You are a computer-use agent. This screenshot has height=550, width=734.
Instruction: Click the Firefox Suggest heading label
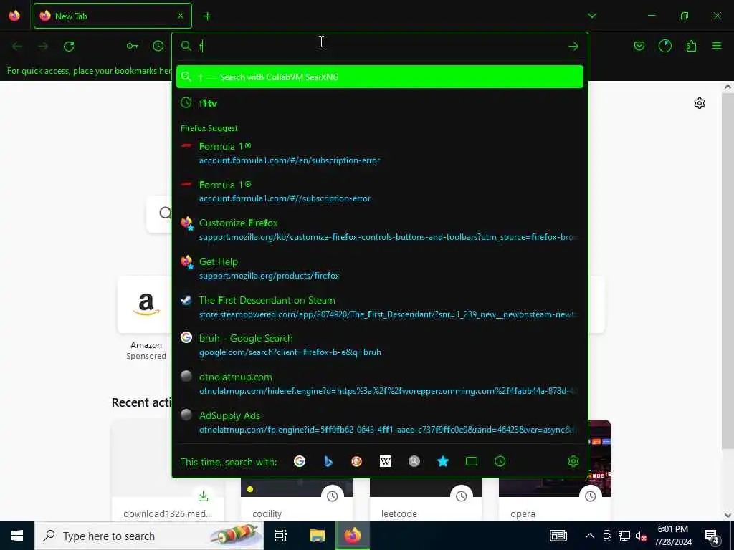coord(209,128)
